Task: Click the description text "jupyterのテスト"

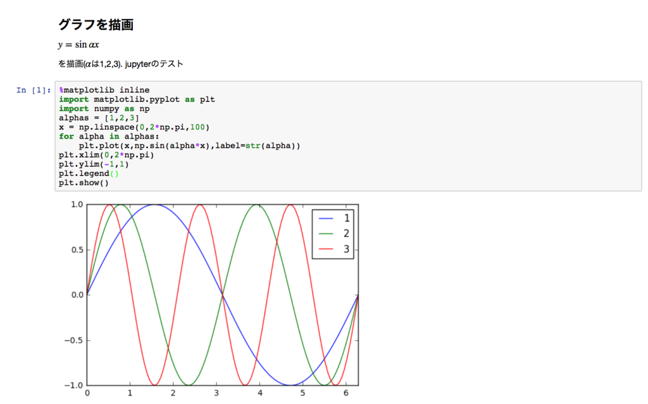Action: coord(154,64)
